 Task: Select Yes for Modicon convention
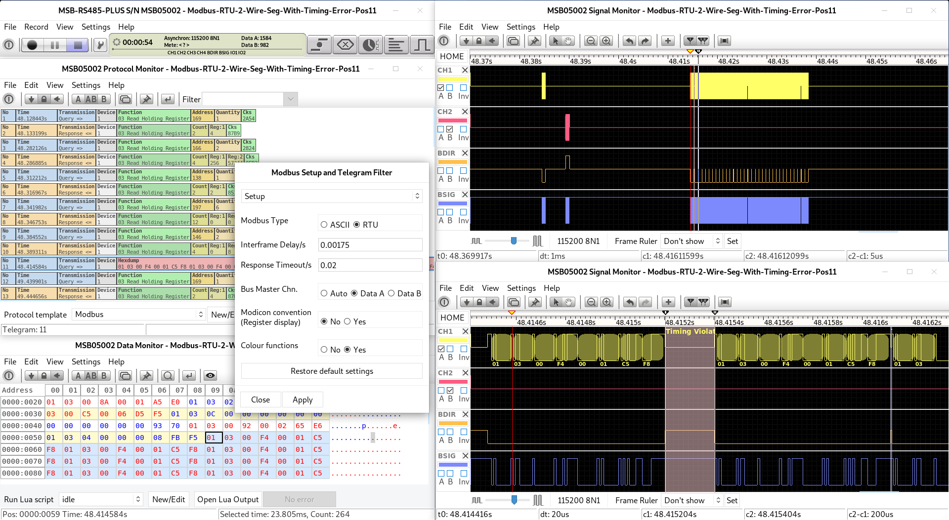[347, 321]
